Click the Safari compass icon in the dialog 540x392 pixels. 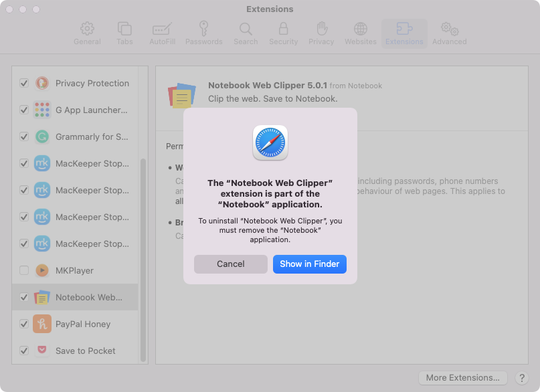[x=270, y=142]
